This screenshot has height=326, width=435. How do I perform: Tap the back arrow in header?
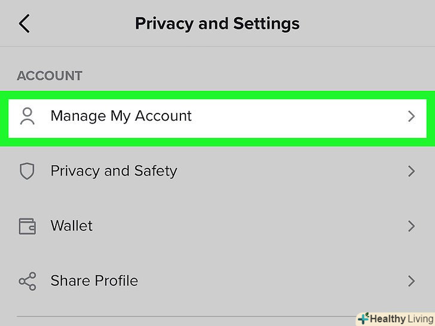click(x=24, y=24)
